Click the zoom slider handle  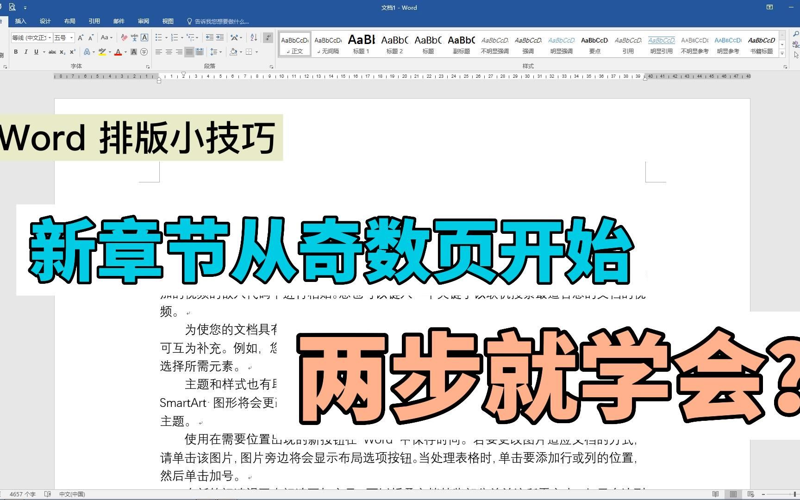[794, 494]
